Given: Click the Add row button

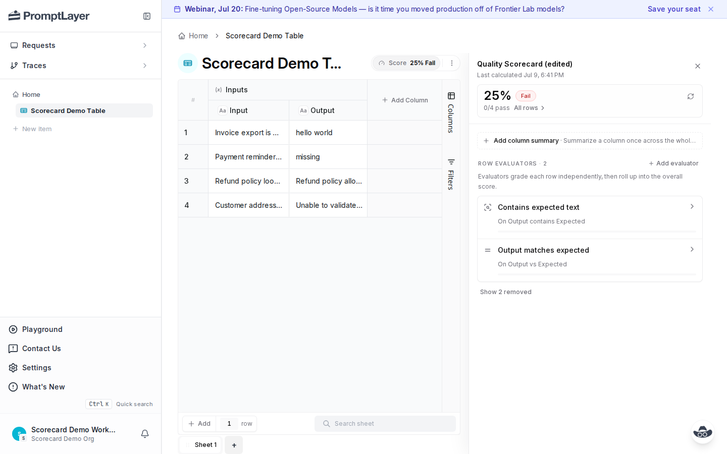Looking at the screenshot, I should 199,424.
